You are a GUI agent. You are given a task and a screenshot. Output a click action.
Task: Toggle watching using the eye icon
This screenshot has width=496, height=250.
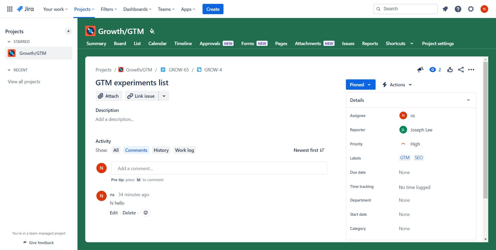(x=433, y=70)
